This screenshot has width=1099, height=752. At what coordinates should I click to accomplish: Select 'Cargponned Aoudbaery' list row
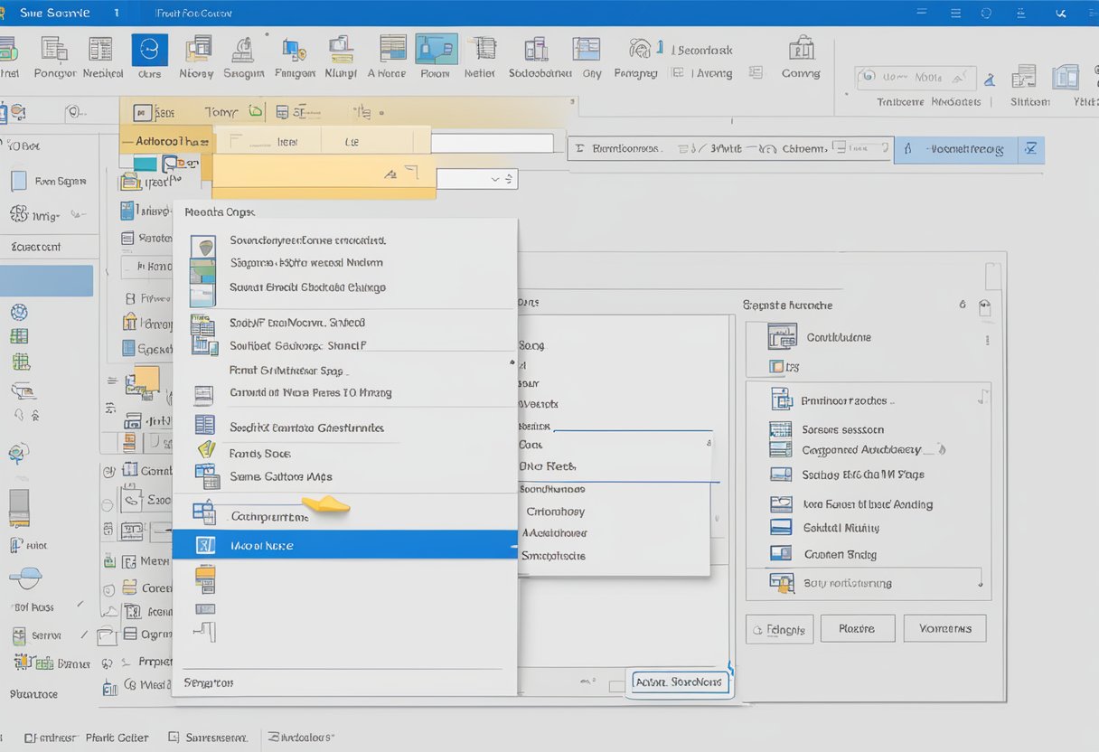pos(861,449)
